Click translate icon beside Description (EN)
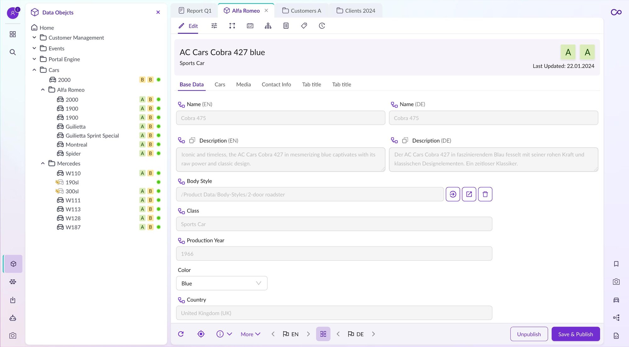The height and width of the screenshot is (347, 629). pos(192,140)
